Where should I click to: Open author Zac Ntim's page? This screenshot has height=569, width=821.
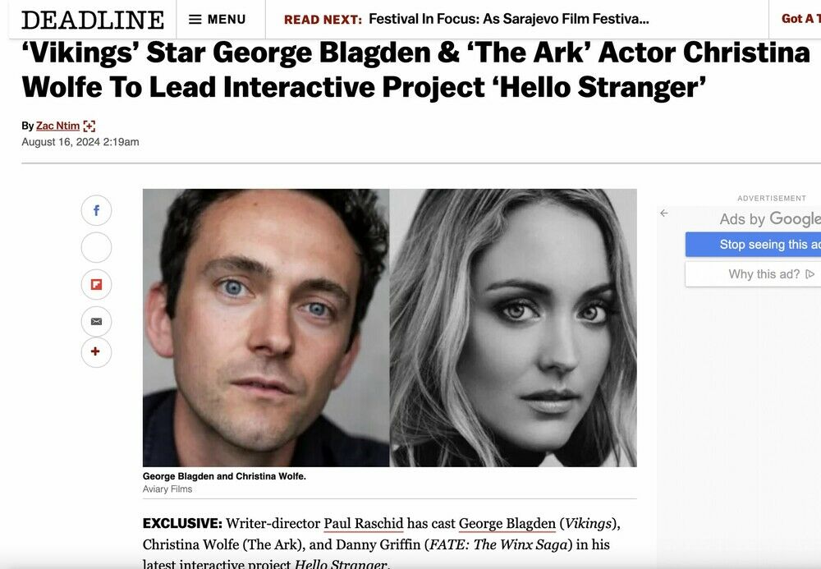(57, 126)
